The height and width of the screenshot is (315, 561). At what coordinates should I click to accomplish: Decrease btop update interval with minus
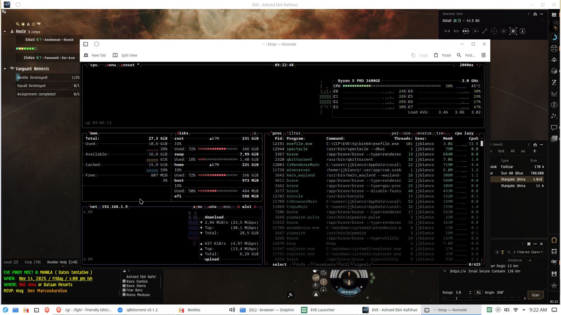(456, 65)
